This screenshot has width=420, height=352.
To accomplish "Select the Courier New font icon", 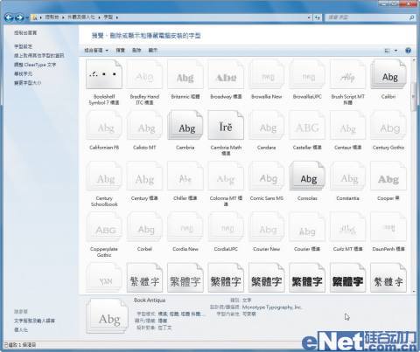I will (x=266, y=227).
